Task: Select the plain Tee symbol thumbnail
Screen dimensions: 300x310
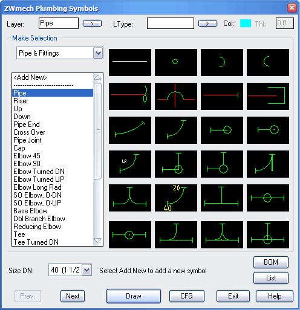Action: point(222,198)
